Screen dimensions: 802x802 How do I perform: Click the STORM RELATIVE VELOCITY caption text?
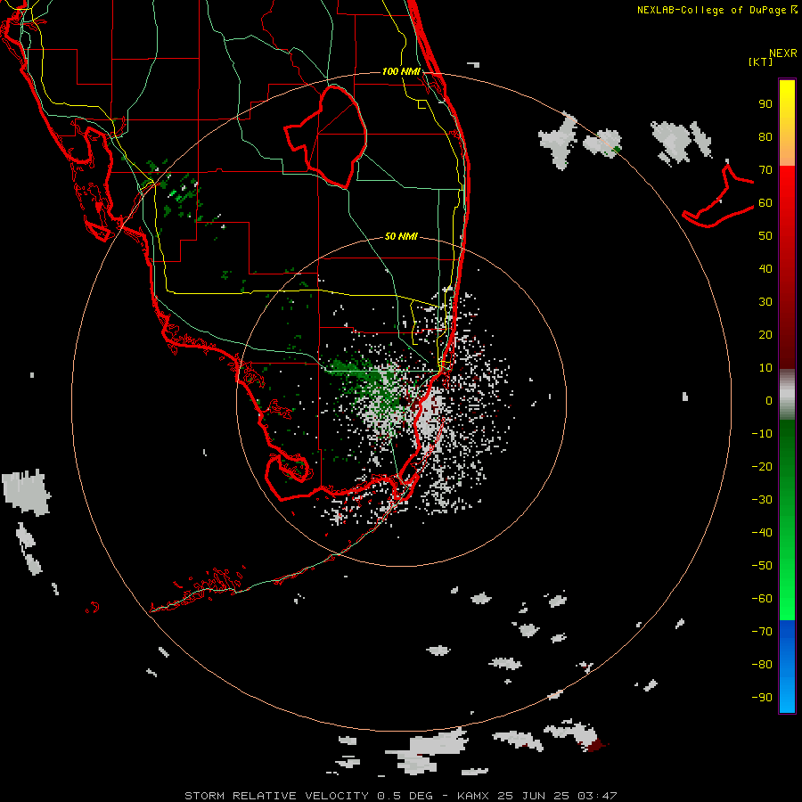pyautogui.click(x=400, y=796)
